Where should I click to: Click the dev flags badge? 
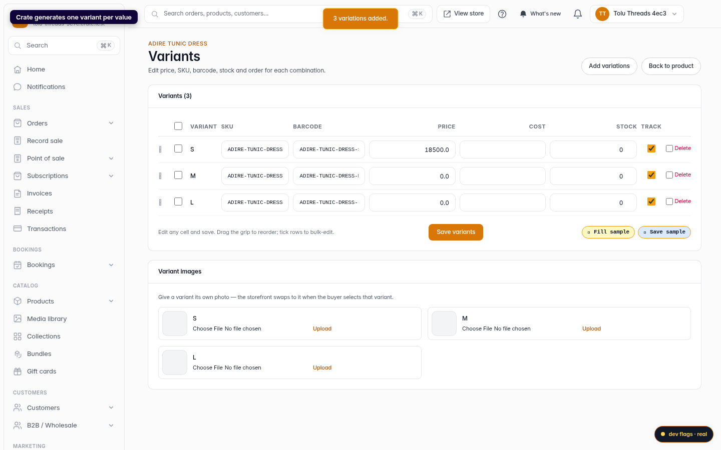click(683, 434)
